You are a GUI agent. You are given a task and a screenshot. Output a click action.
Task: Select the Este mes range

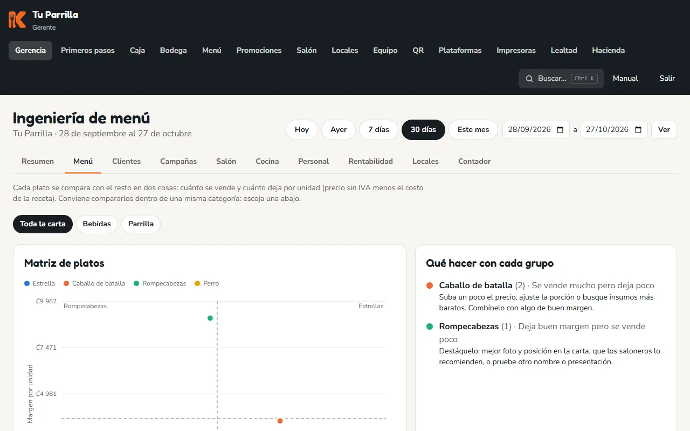tap(473, 130)
